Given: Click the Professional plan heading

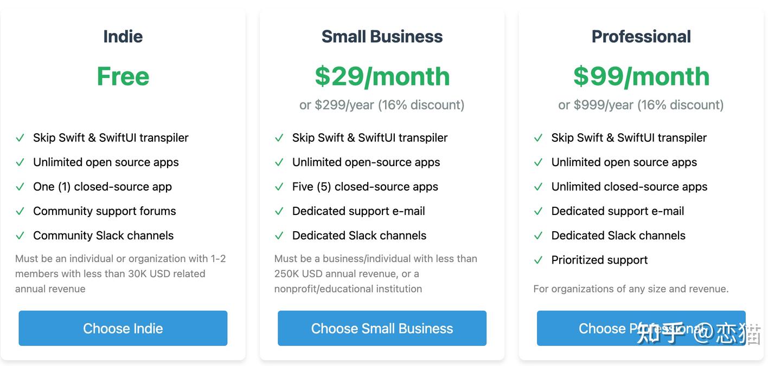Looking at the screenshot, I should 641,36.
